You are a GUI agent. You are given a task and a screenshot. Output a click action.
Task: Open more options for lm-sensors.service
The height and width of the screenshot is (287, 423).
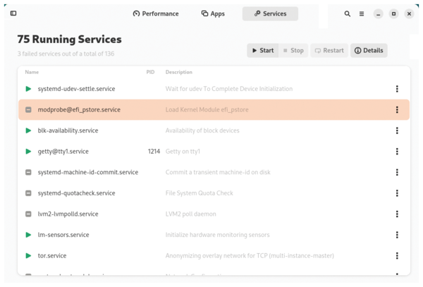pos(397,235)
